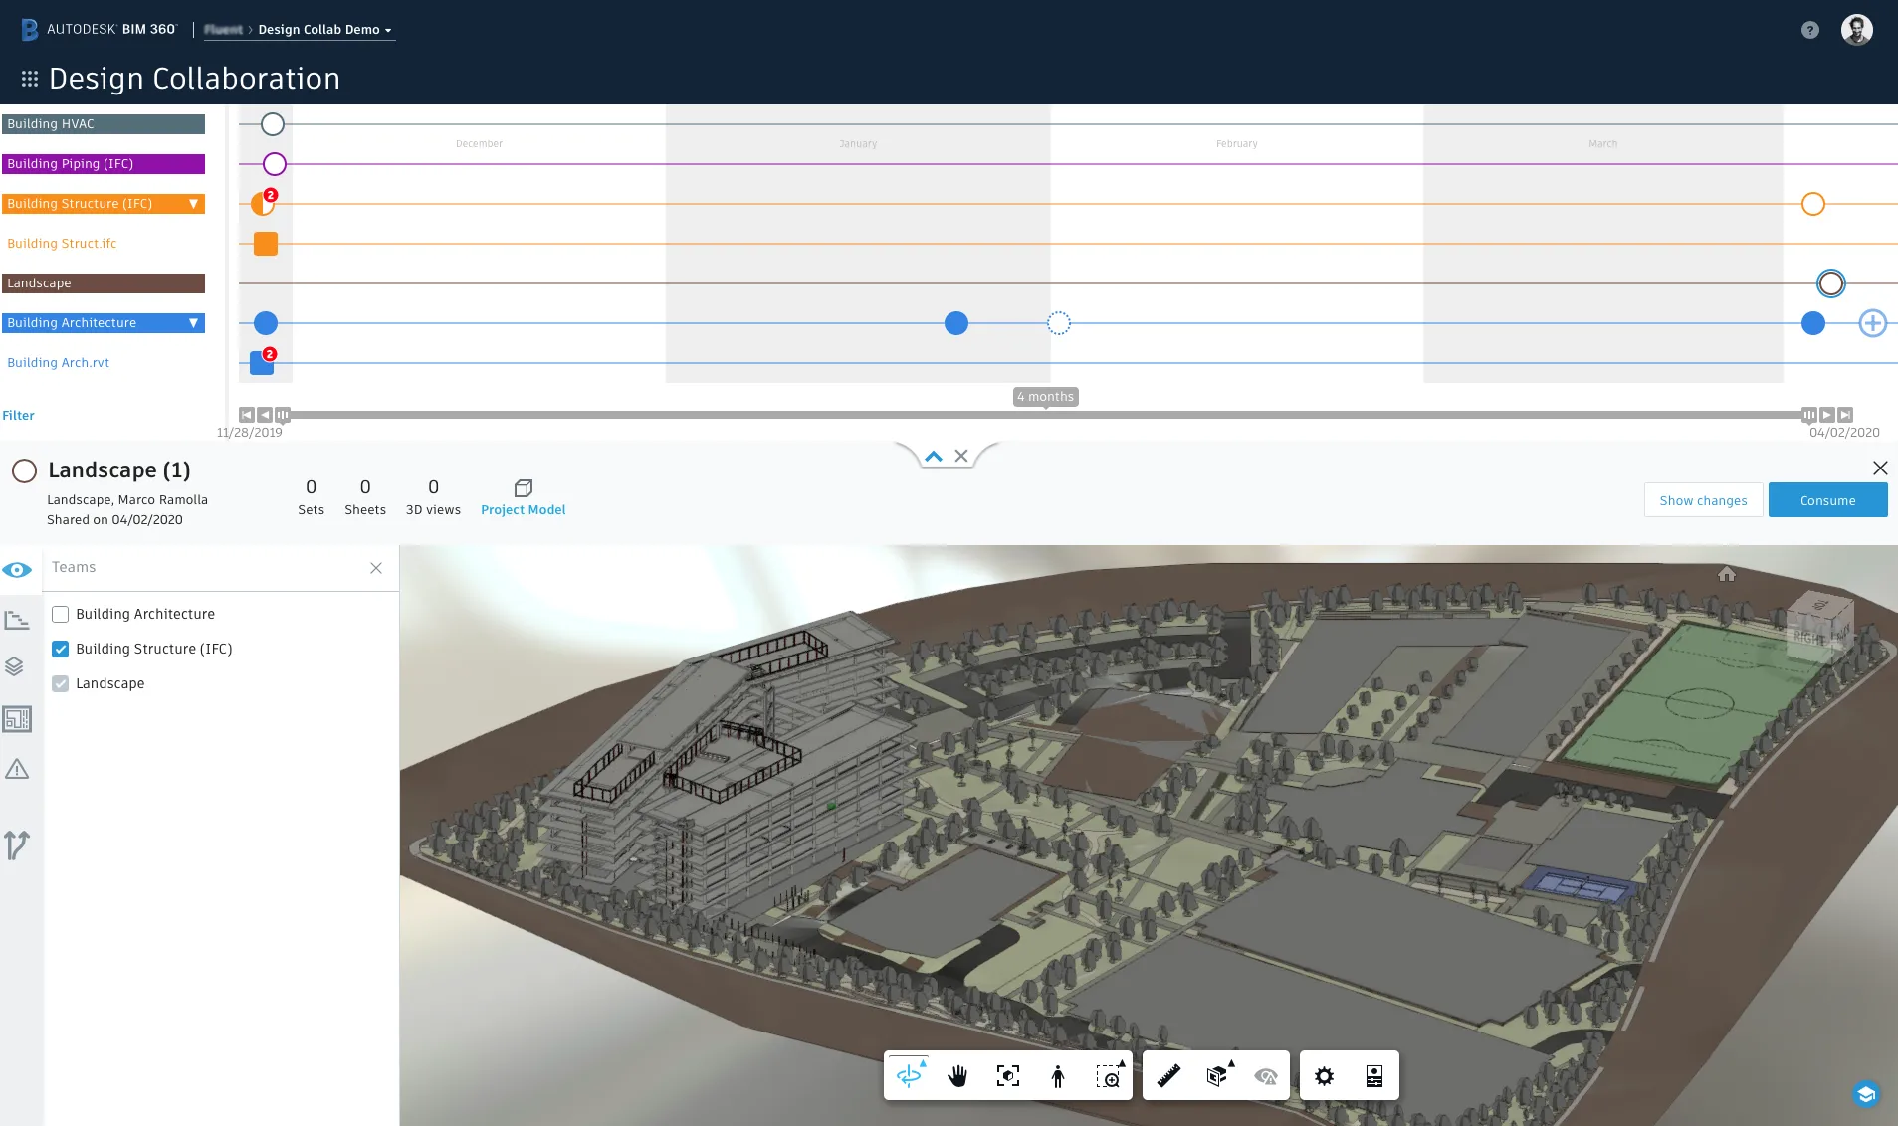The height and width of the screenshot is (1126, 1898).
Task: Activate the Section analysis tool
Action: click(x=1216, y=1075)
